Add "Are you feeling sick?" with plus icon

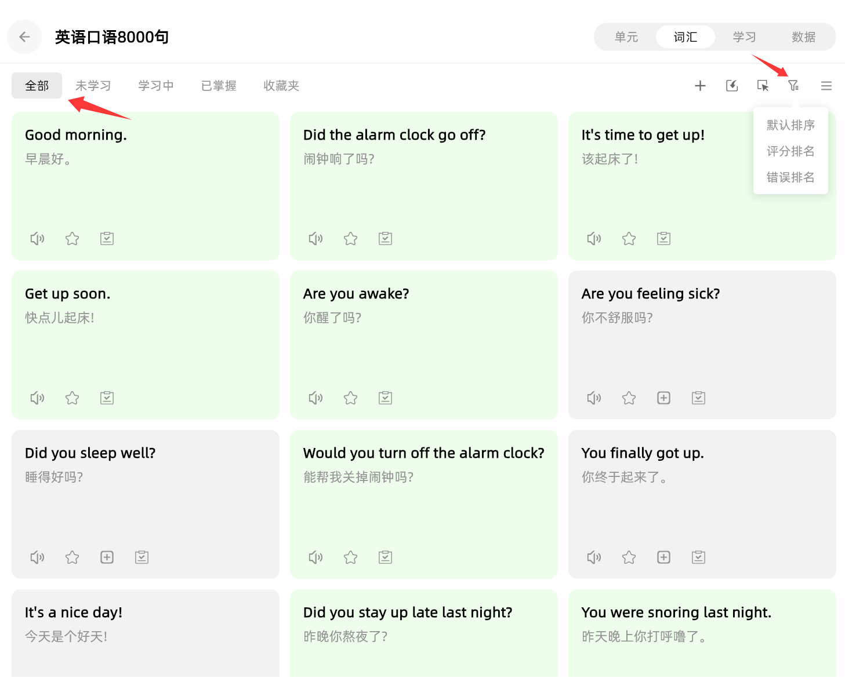(663, 398)
